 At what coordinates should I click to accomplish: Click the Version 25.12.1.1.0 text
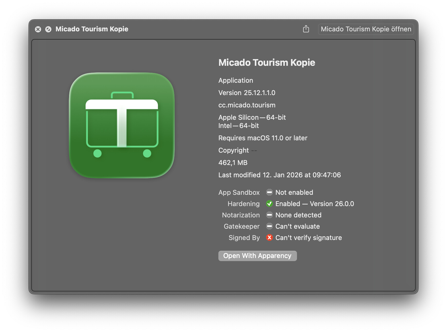tap(247, 93)
